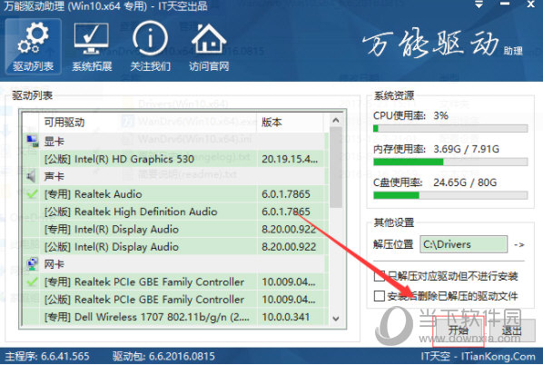This screenshot has height=365, width=543.
Task: Open the title bar dropdown menu arrow
Action: click(479, 5)
